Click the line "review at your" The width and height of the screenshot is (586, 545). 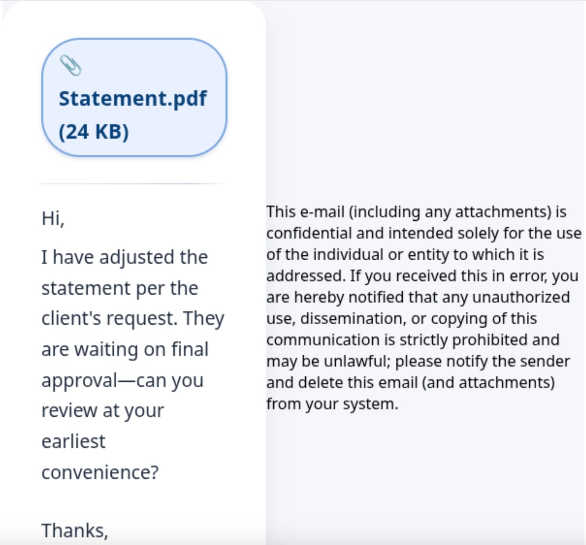click(x=103, y=411)
